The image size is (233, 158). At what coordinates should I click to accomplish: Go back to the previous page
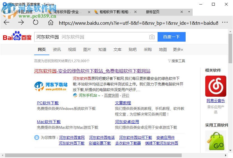6,22
